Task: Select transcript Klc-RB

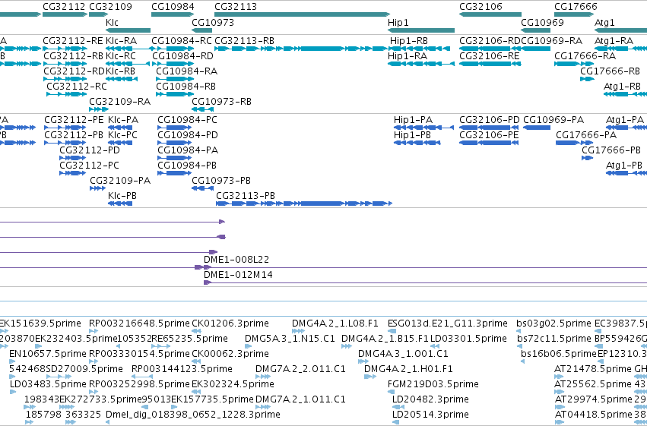Action: (x=120, y=71)
